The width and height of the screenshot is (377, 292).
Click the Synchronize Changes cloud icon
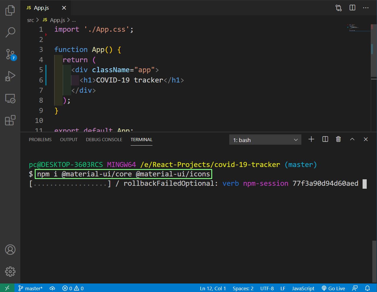(52, 288)
